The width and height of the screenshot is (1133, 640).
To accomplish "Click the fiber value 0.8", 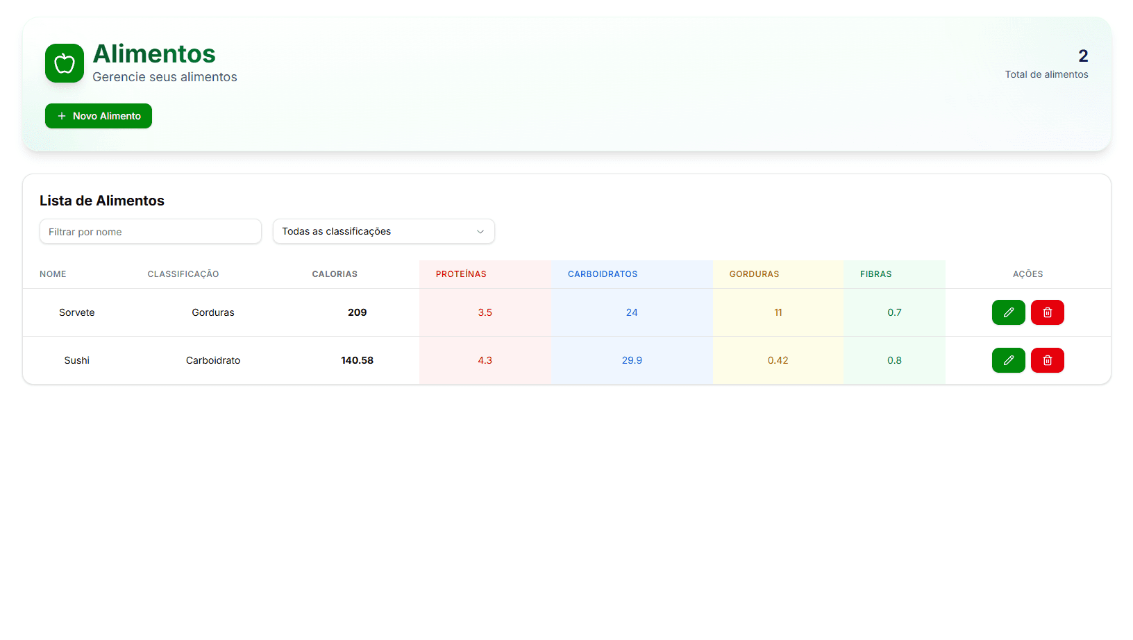I will pos(894,360).
